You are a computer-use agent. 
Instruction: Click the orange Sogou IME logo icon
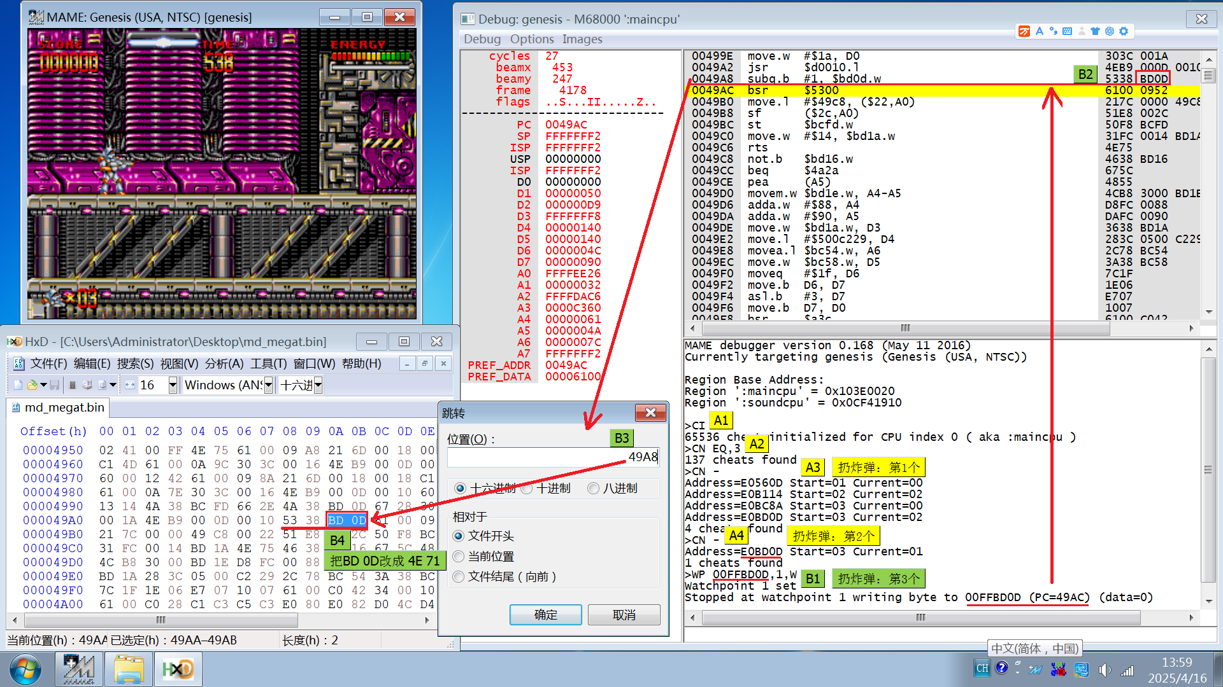pos(1024,31)
